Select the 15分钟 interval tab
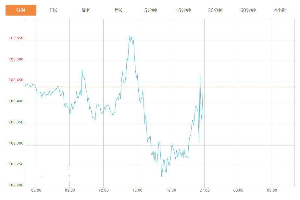300x200 pixels. tap(183, 10)
